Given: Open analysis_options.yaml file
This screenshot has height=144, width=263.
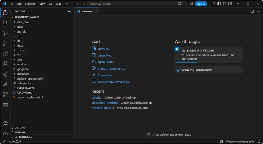Looking at the screenshot, I should click(42, 79).
